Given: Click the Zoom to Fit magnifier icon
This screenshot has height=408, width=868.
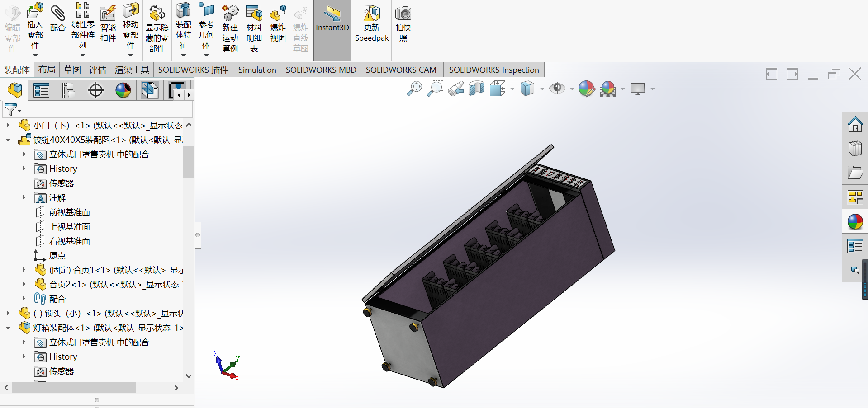Looking at the screenshot, I should tap(414, 89).
